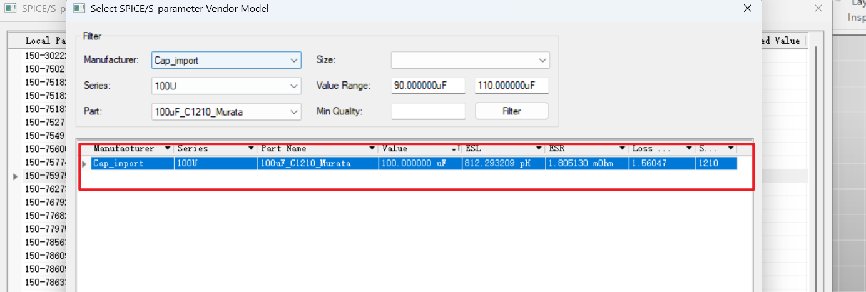Click the 812.293209 pH ESL cell
The width and height of the screenshot is (866, 292).
point(504,163)
